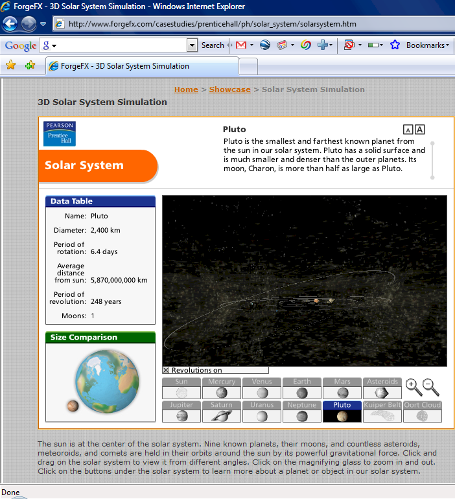Click the '2,400 km' diameter value
The height and width of the screenshot is (499, 455).
click(105, 230)
